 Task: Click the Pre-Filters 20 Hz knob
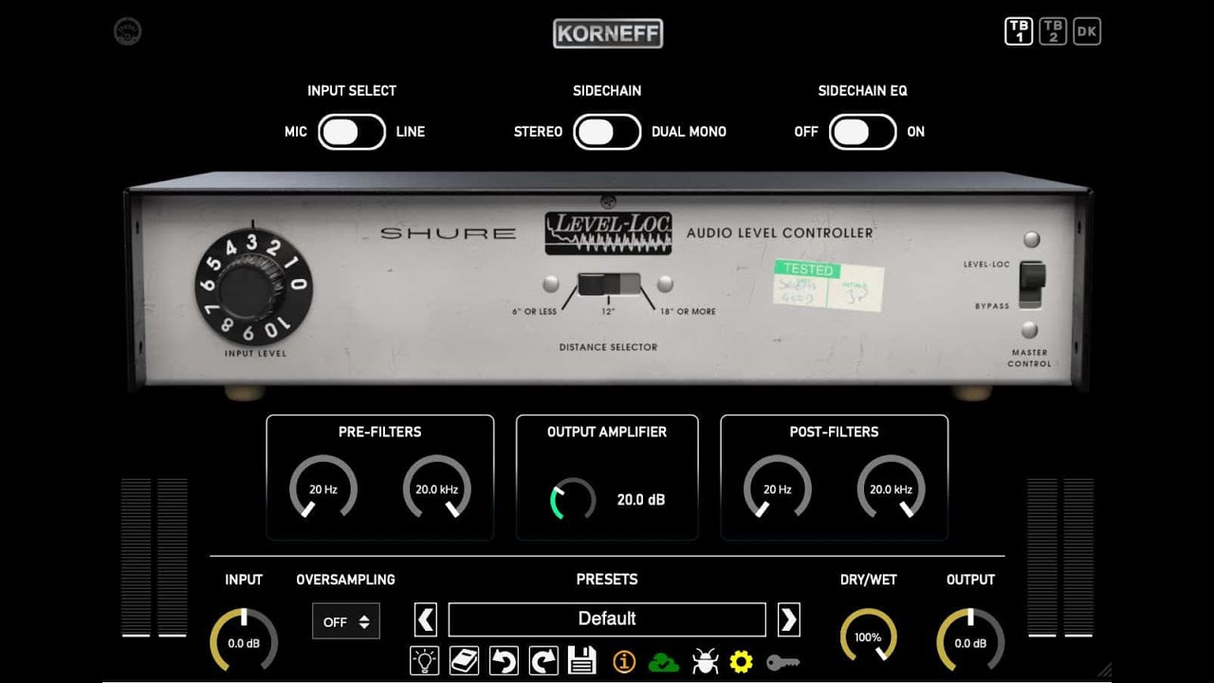tap(323, 489)
